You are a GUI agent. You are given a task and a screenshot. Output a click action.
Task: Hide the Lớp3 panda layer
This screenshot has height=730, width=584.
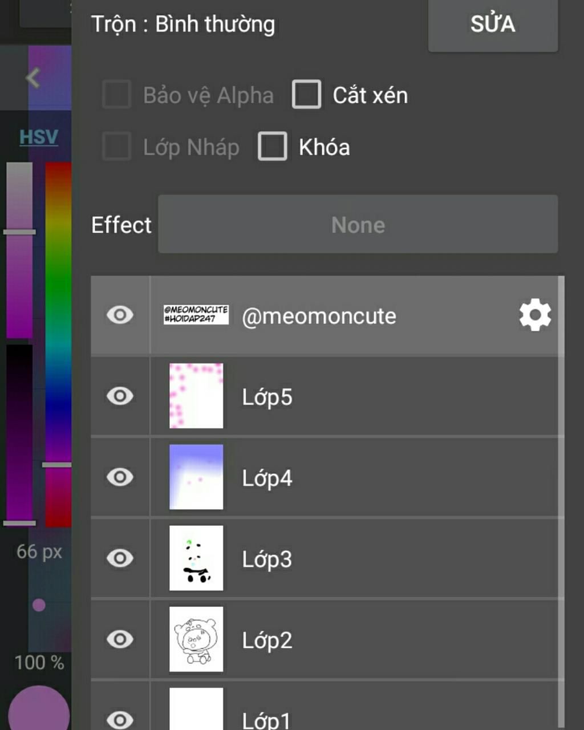tap(120, 558)
